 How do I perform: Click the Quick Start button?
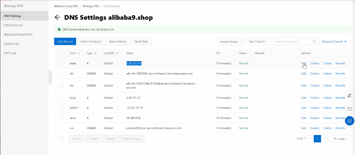(141, 42)
